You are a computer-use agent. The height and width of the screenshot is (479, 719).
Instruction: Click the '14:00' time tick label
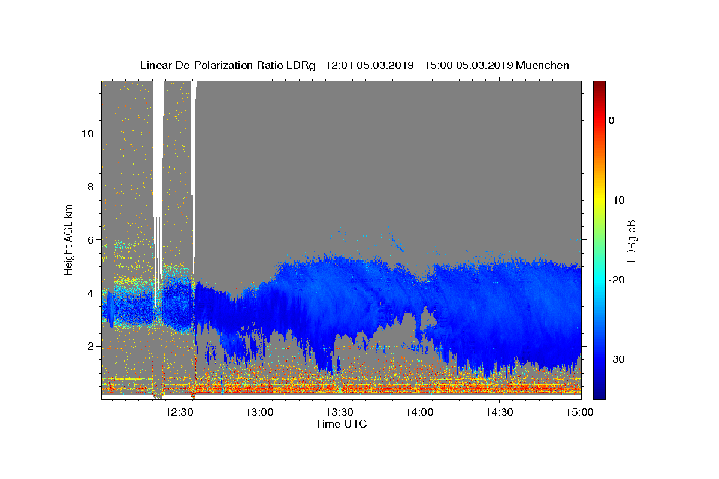click(419, 412)
